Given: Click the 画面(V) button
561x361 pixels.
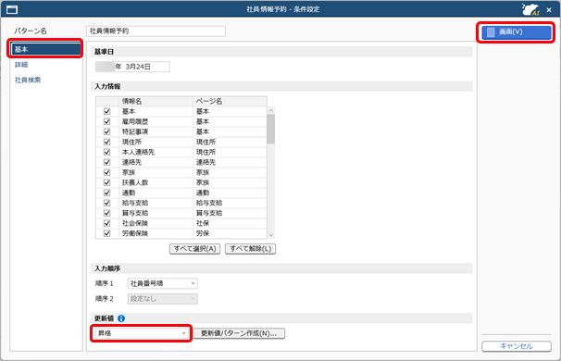Looking at the screenshot, I should pyautogui.click(x=516, y=32).
